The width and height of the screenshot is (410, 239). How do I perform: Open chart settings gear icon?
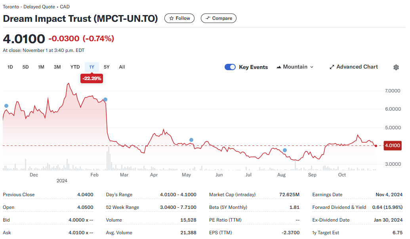point(396,67)
